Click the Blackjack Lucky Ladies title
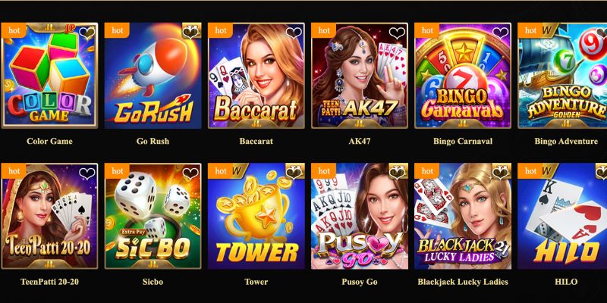 point(463,282)
